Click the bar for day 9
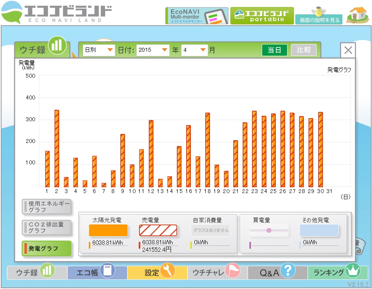 pos(123,160)
